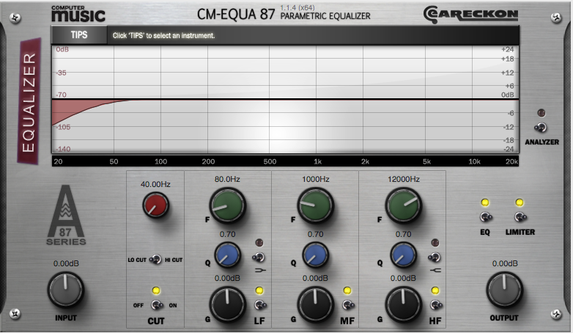573x333 pixels.
Task: Click the CUT yellow indicator LED
Action: (x=156, y=290)
